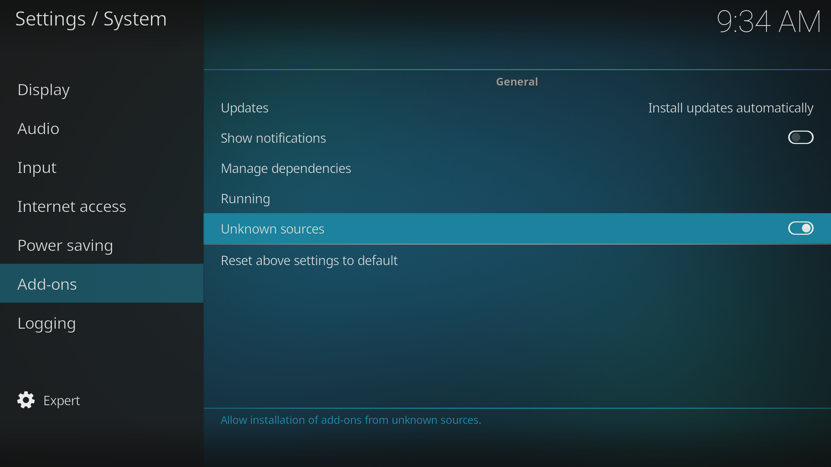The width and height of the screenshot is (831, 467).
Task: Click the 9:34 AM clock
Action: (768, 21)
